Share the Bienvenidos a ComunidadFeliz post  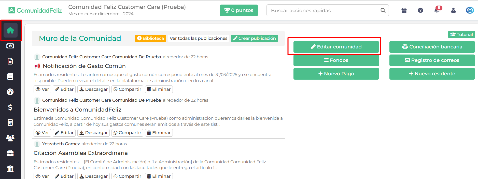coord(127,133)
